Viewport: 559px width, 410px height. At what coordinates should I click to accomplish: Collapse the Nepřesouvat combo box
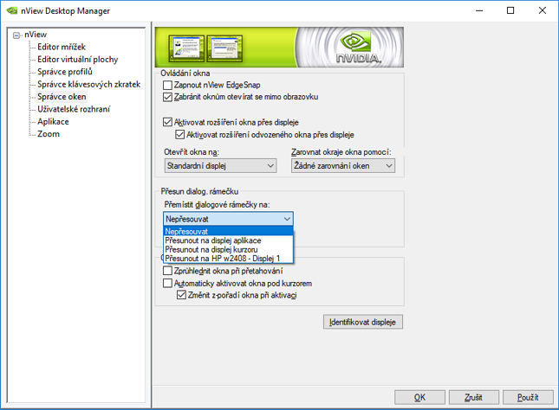(x=228, y=219)
